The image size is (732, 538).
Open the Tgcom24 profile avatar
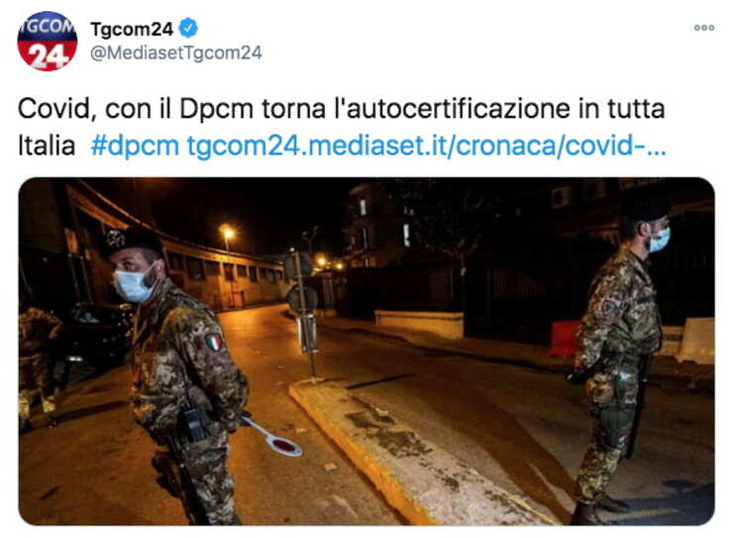coord(48,41)
